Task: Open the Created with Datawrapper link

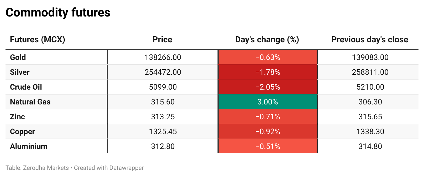Action: coord(109,168)
